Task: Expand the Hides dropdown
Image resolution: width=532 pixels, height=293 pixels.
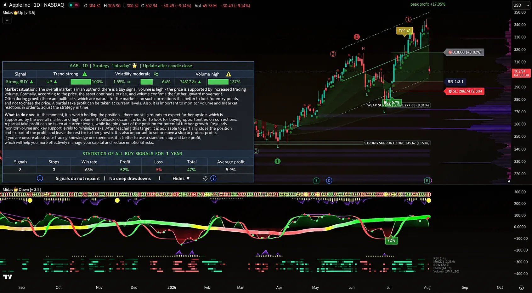Action: [x=181, y=178]
